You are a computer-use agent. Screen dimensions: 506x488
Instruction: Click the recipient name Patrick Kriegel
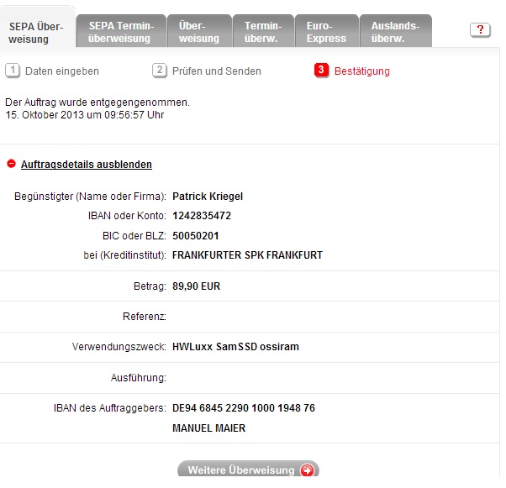(x=207, y=197)
